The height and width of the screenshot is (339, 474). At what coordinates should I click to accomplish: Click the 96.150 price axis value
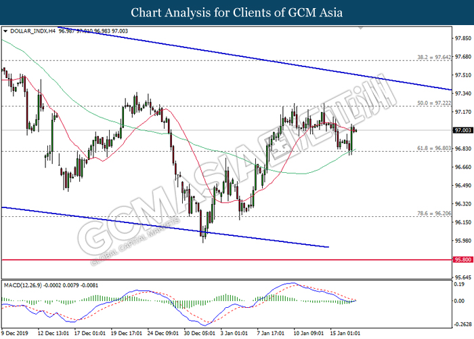pos(462,222)
